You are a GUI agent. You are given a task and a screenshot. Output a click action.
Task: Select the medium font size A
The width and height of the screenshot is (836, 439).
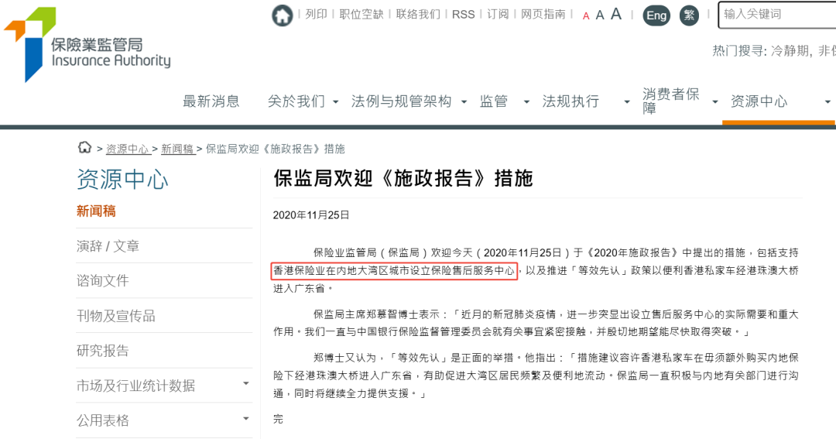[600, 15]
